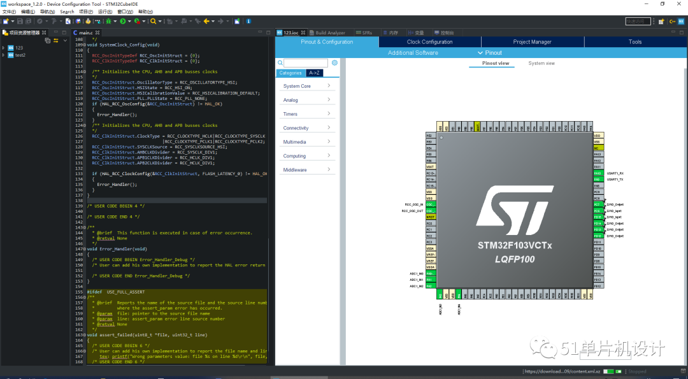Click the new C source file icon
Viewport: 688px width, 379px height.
coord(68,21)
